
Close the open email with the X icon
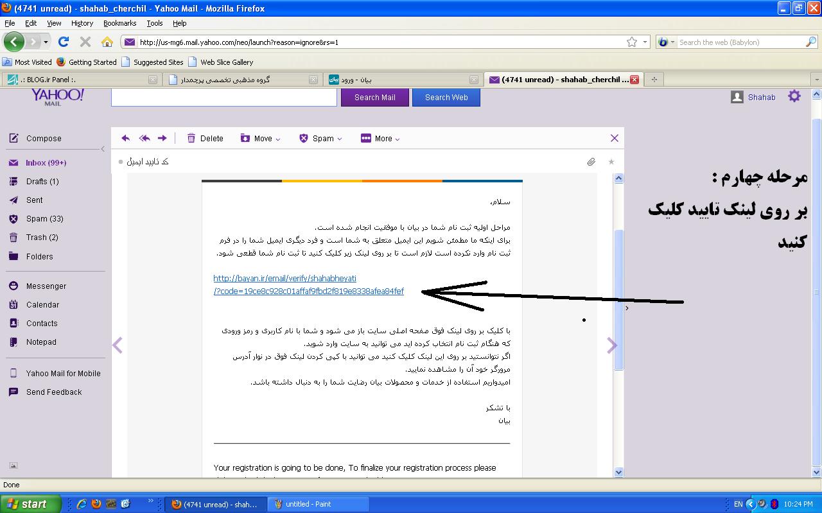point(615,138)
